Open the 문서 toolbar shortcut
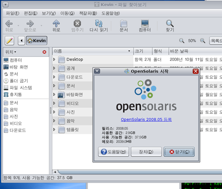 click(x=124, y=26)
